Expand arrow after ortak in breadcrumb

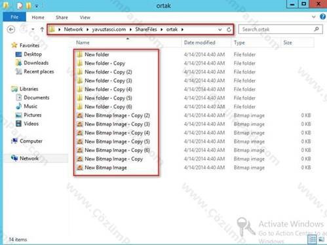(x=182, y=29)
